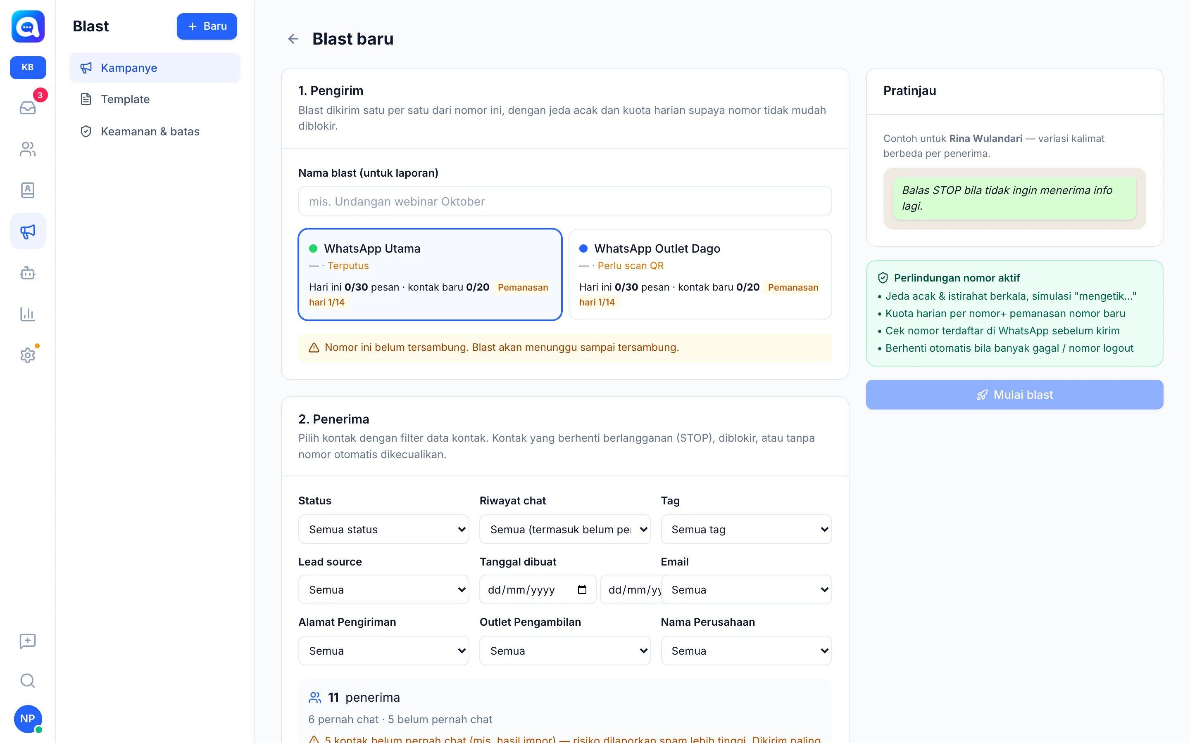Viewport: 1190px width, 743px height.
Task: Select the Blast megaphone icon in sidebar
Action: (x=28, y=232)
